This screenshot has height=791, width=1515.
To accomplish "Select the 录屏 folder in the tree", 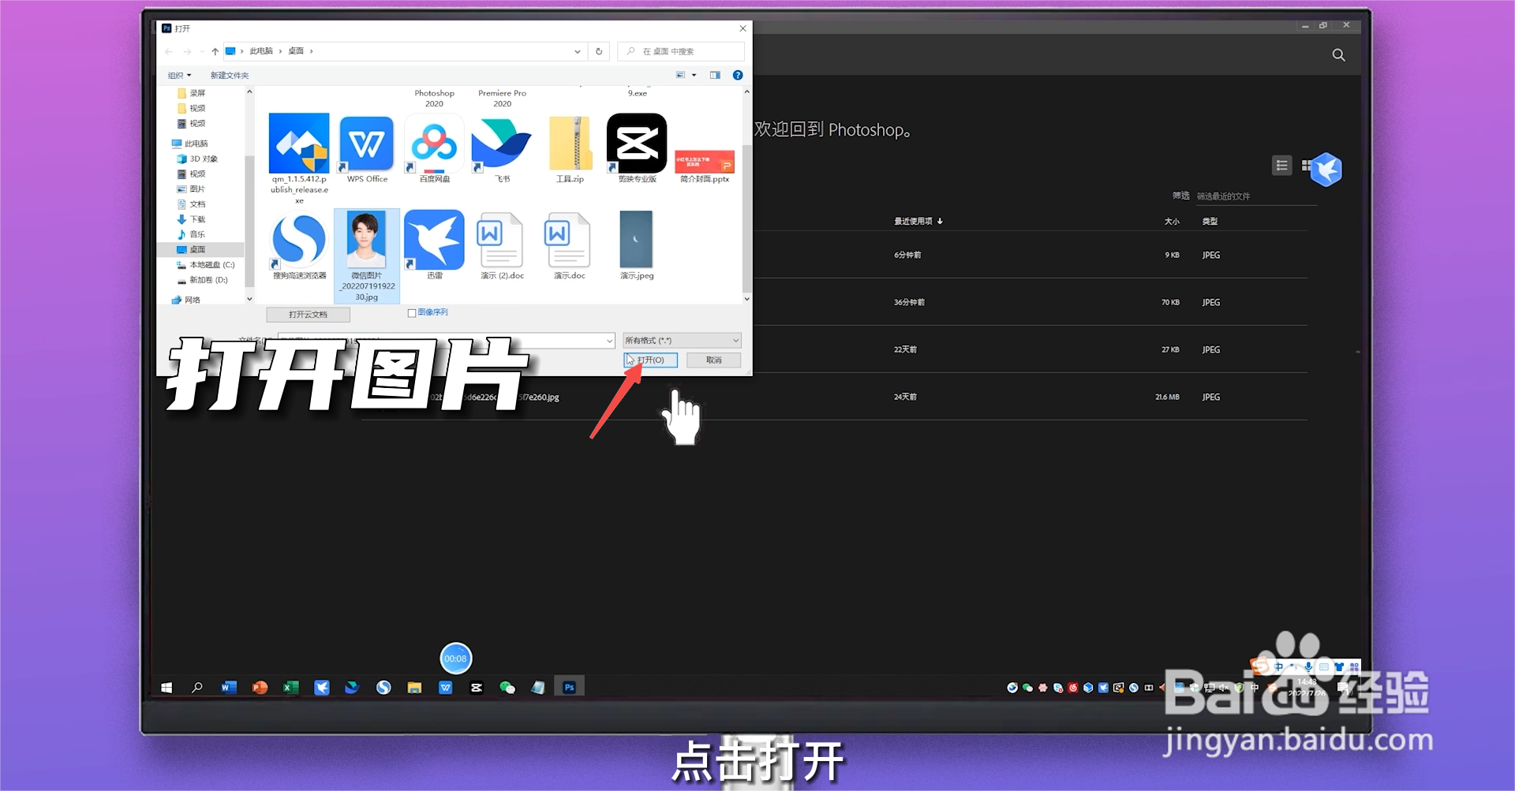I will [x=191, y=93].
